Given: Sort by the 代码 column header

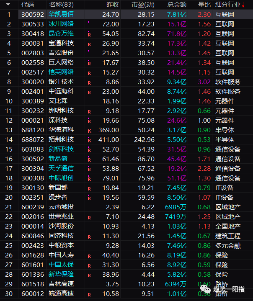Looking at the screenshot, I should pyautogui.click(x=28, y=5).
